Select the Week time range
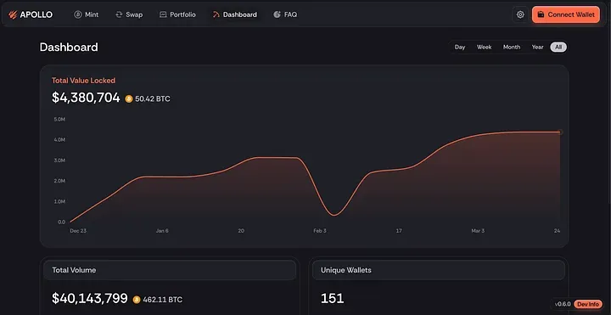611x315 pixels. (x=484, y=48)
